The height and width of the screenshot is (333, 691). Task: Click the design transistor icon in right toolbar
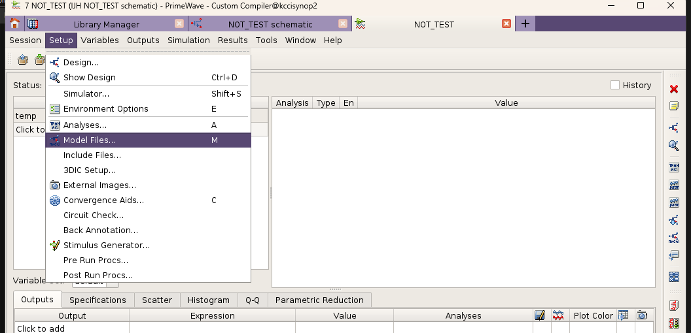click(674, 128)
